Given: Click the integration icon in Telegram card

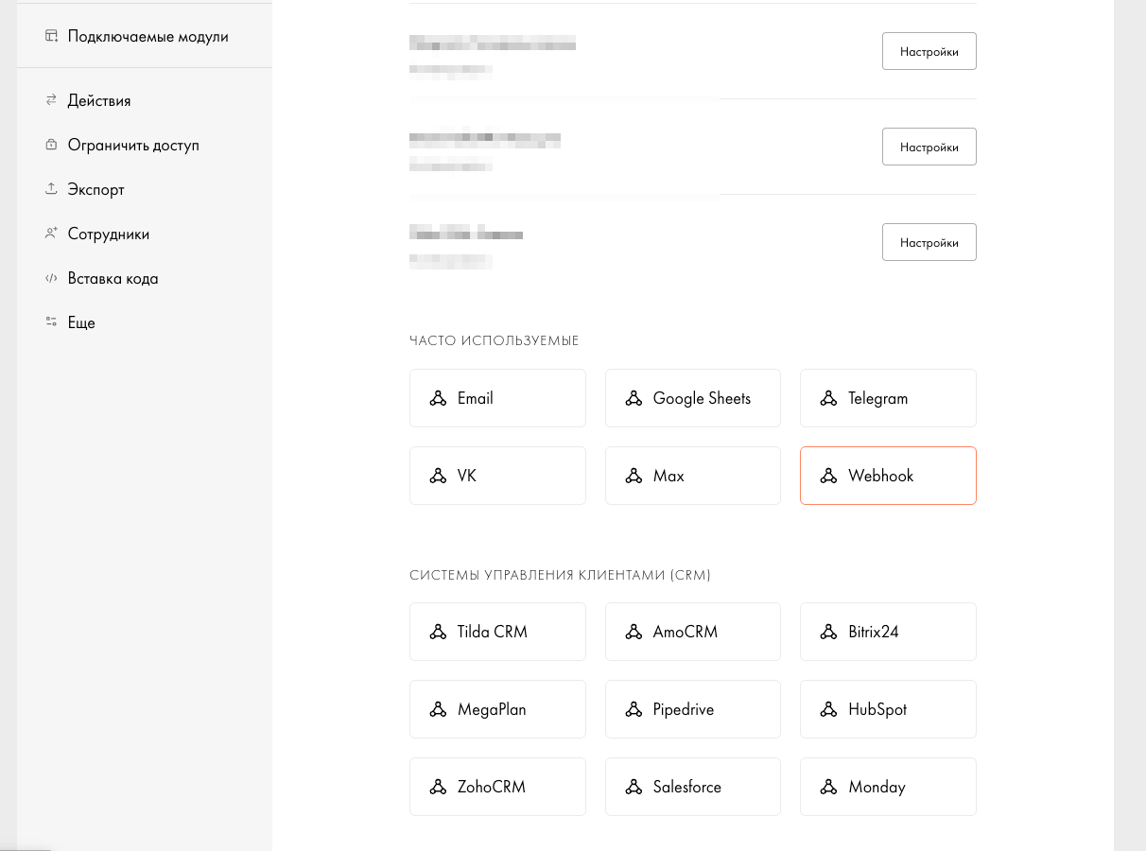Looking at the screenshot, I should (x=828, y=399).
